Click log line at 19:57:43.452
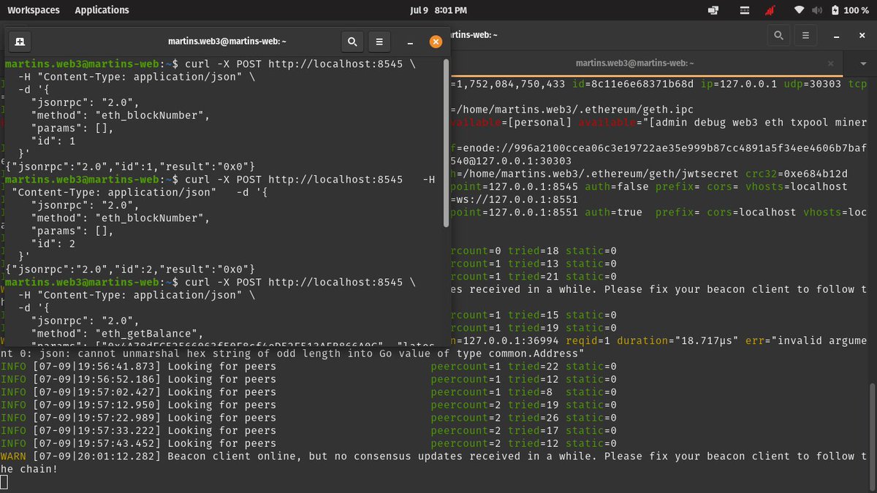 308,443
